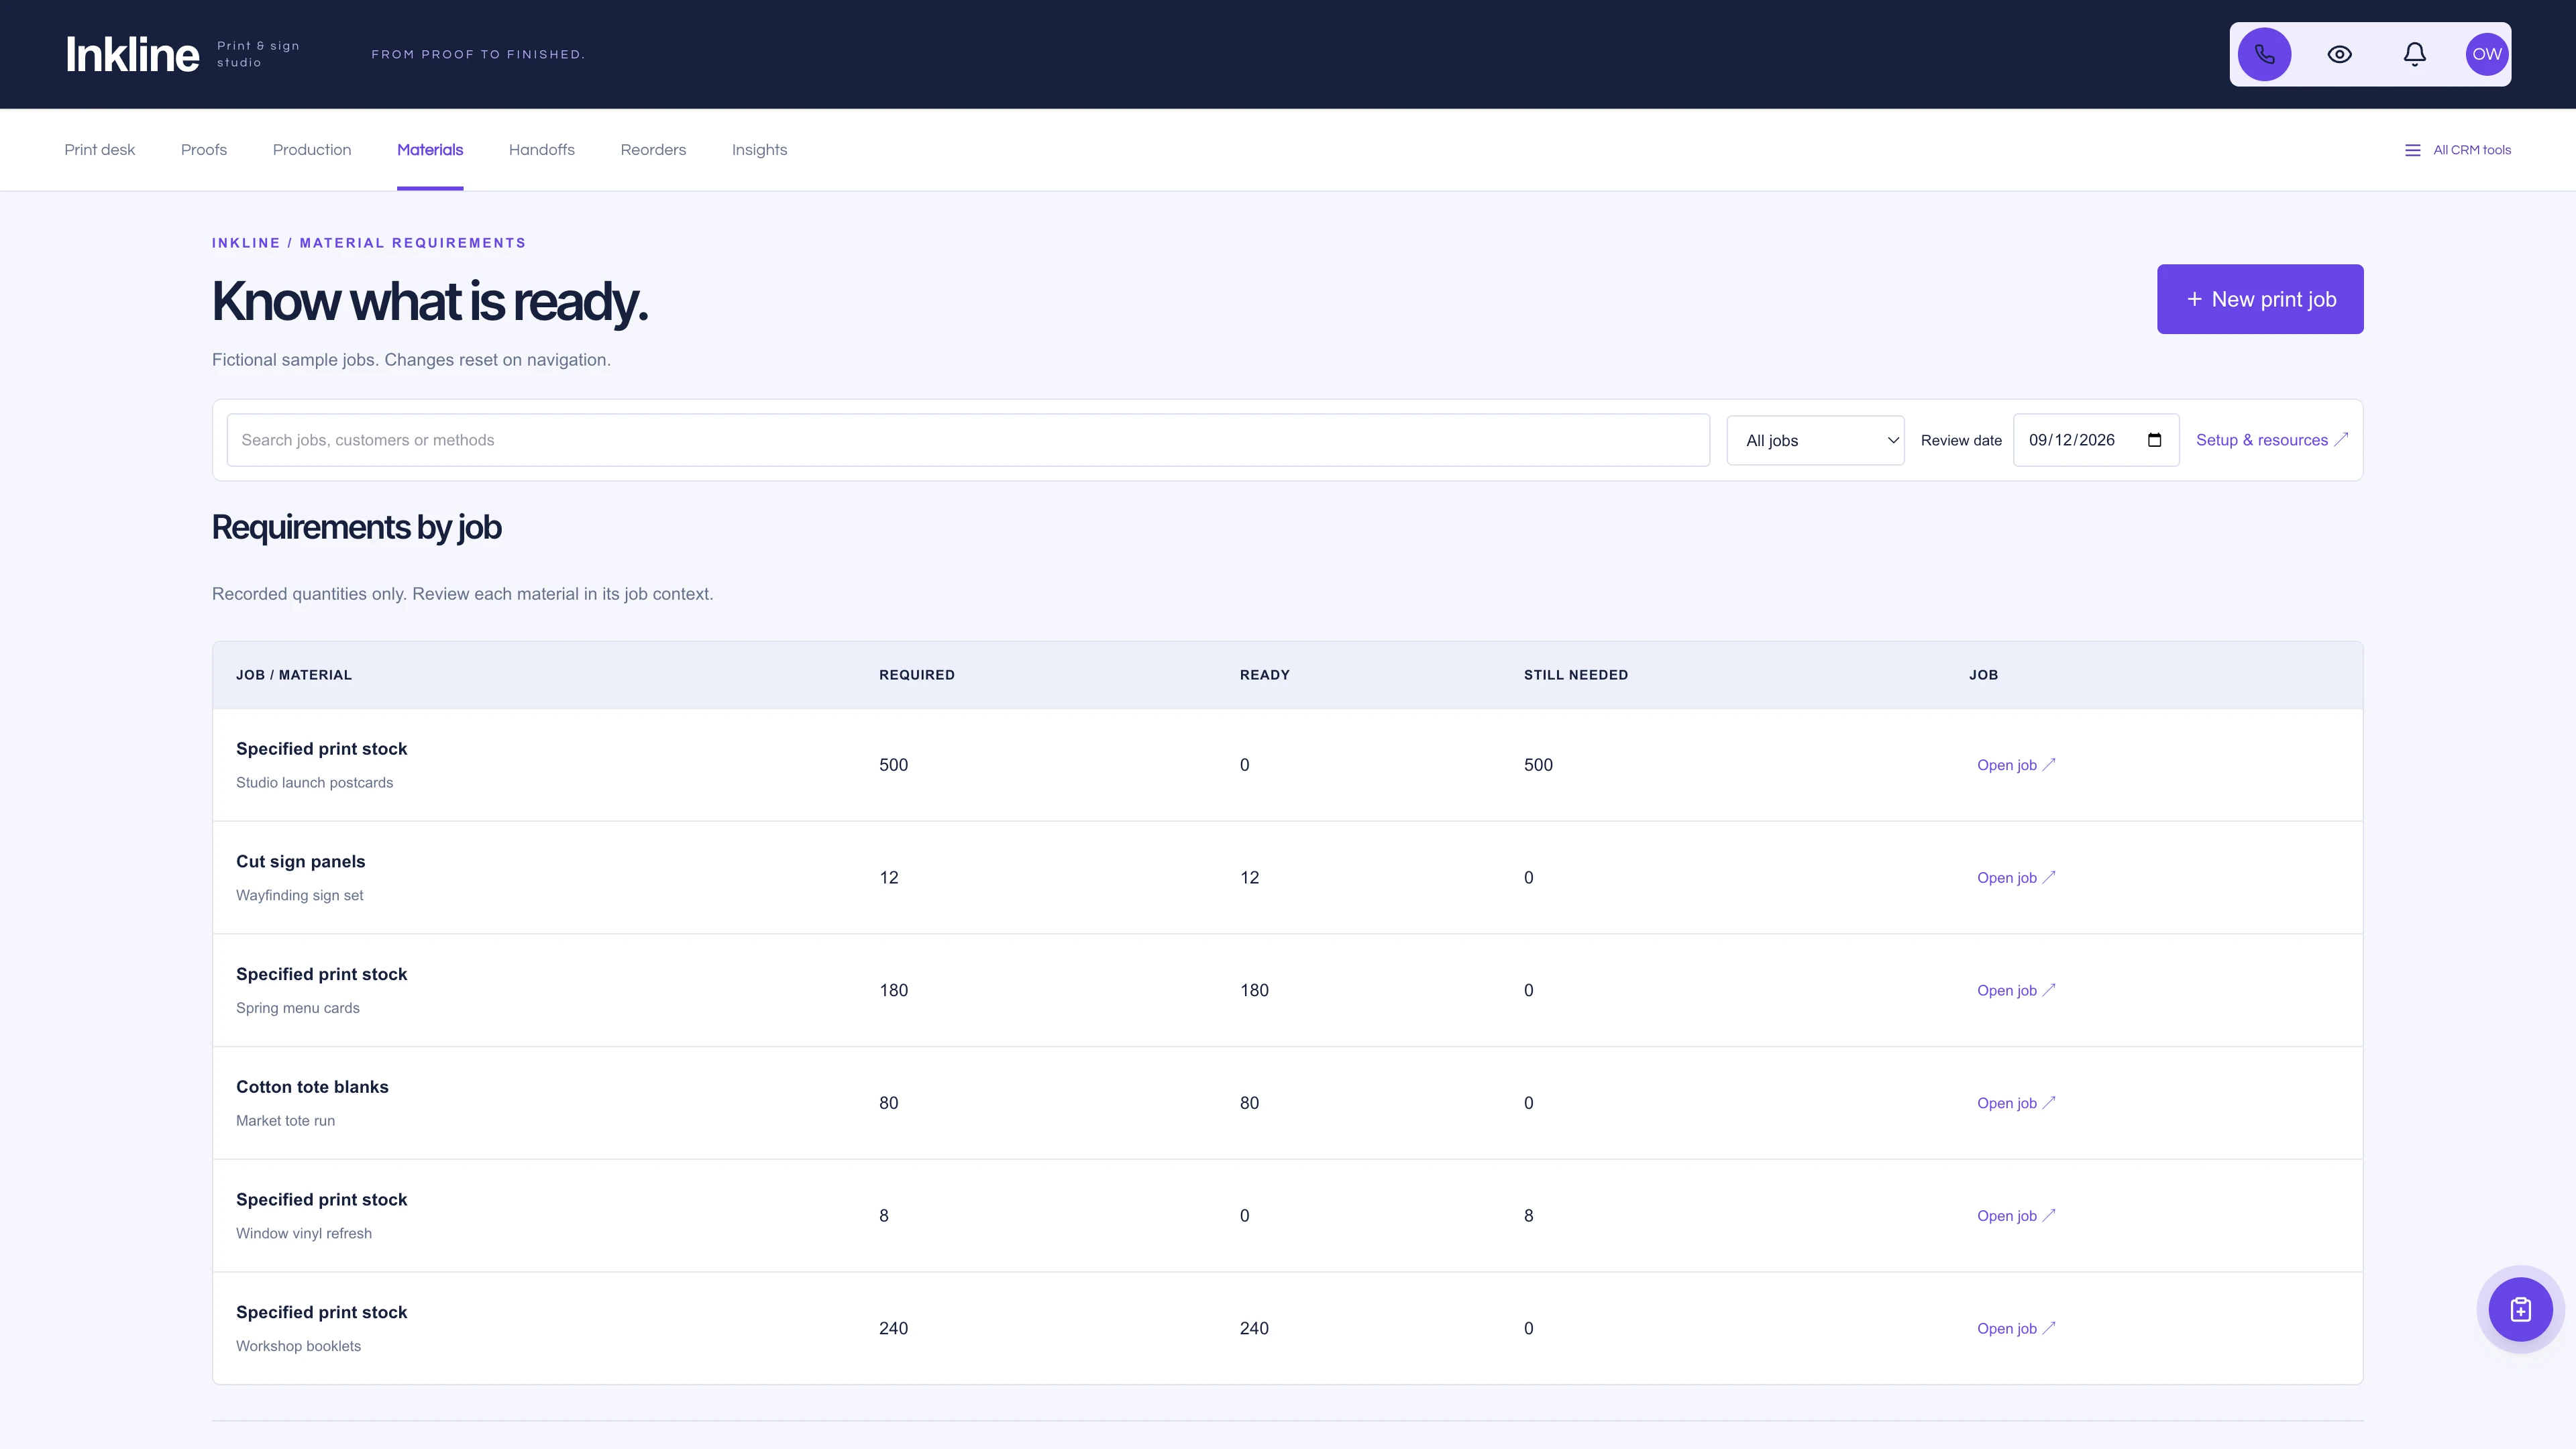Select the Materials tab
Image resolution: width=2576 pixels, height=1449 pixels.
430,150
